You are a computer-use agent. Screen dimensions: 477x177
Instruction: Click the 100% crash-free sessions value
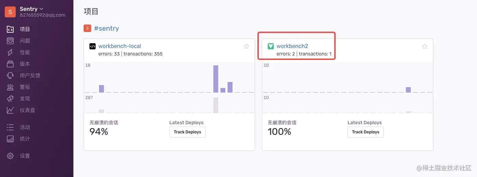click(x=279, y=132)
